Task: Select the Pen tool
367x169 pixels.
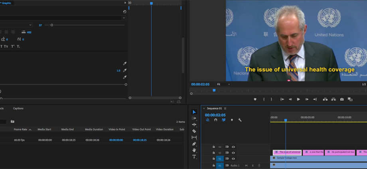Action: [x=194, y=144]
